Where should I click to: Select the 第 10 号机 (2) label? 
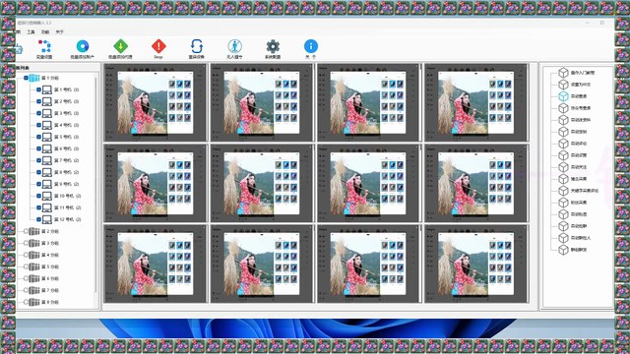pos(68,196)
